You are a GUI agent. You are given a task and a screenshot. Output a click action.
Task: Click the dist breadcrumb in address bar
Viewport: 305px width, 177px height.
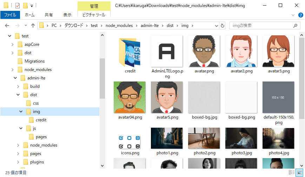pyautogui.click(x=170, y=26)
